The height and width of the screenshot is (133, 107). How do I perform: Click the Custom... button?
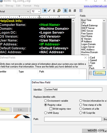tap(99, 73)
